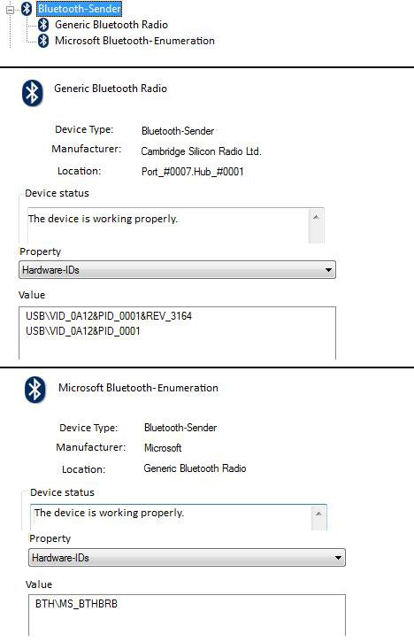
Task: Click the up arrow in first Device status box
Action: pos(316,217)
